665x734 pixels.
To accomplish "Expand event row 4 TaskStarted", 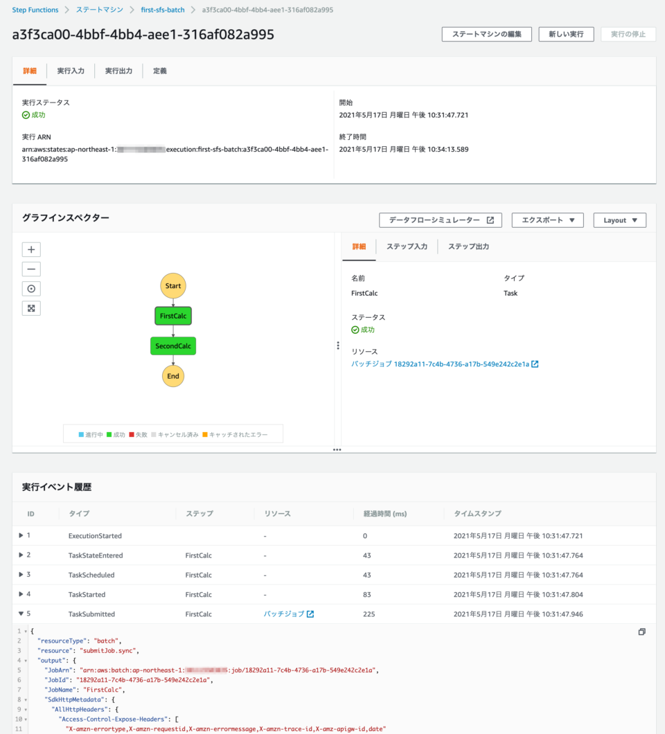I will [21, 594].
